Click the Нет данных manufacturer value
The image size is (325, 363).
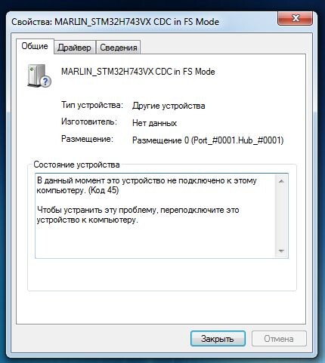154,123
